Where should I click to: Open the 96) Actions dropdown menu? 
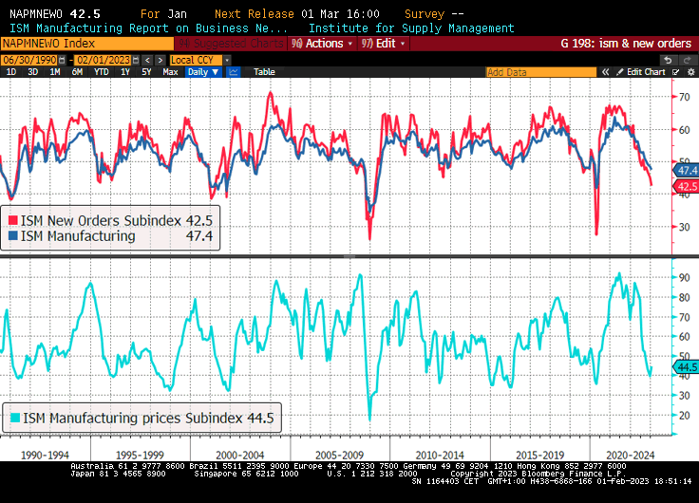pyautogui.click(x=321, y=44)
